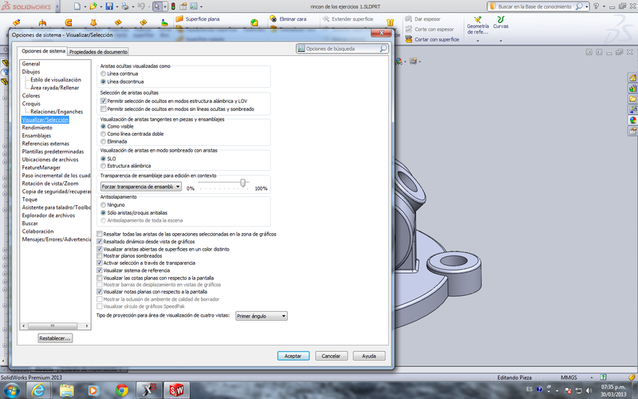Click the Cancelar button
Image resolution: width=638 pixels, height=399 pixels.
[x=331, y=356]
